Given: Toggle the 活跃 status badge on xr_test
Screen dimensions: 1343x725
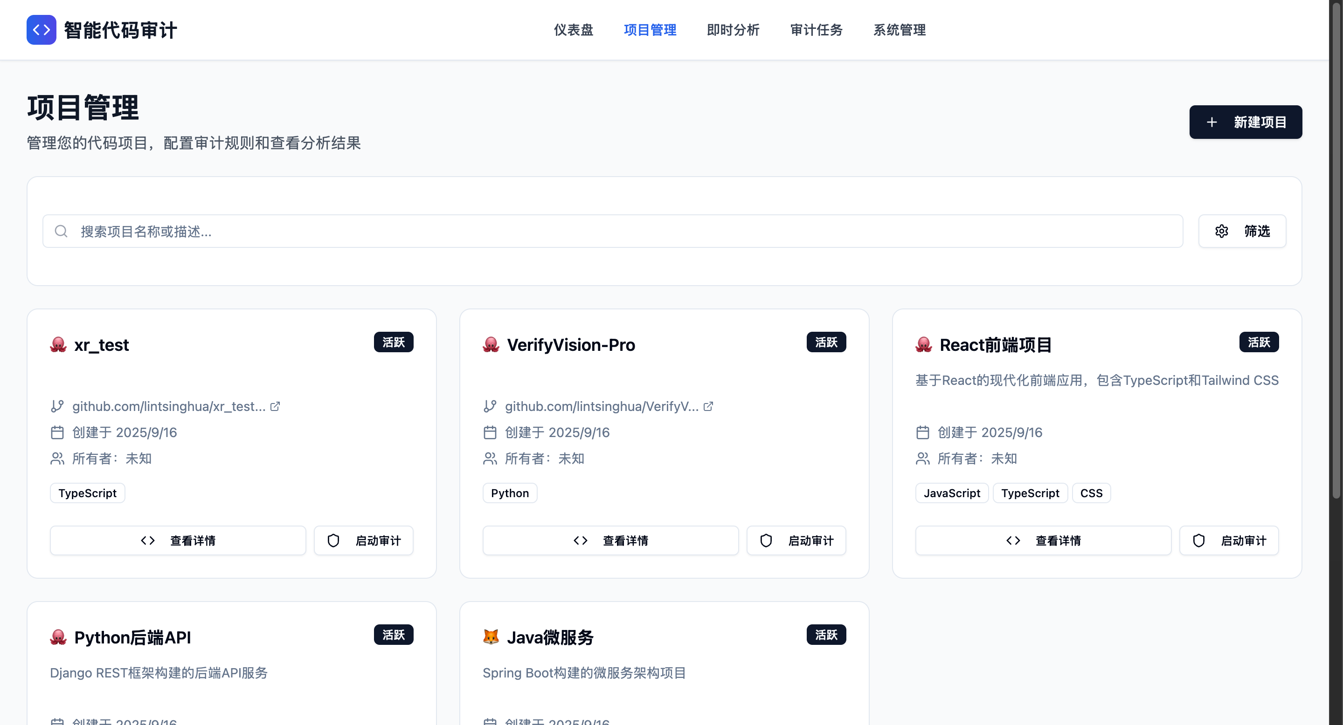Looking at the screenshot, I should [x=394, y=342].
